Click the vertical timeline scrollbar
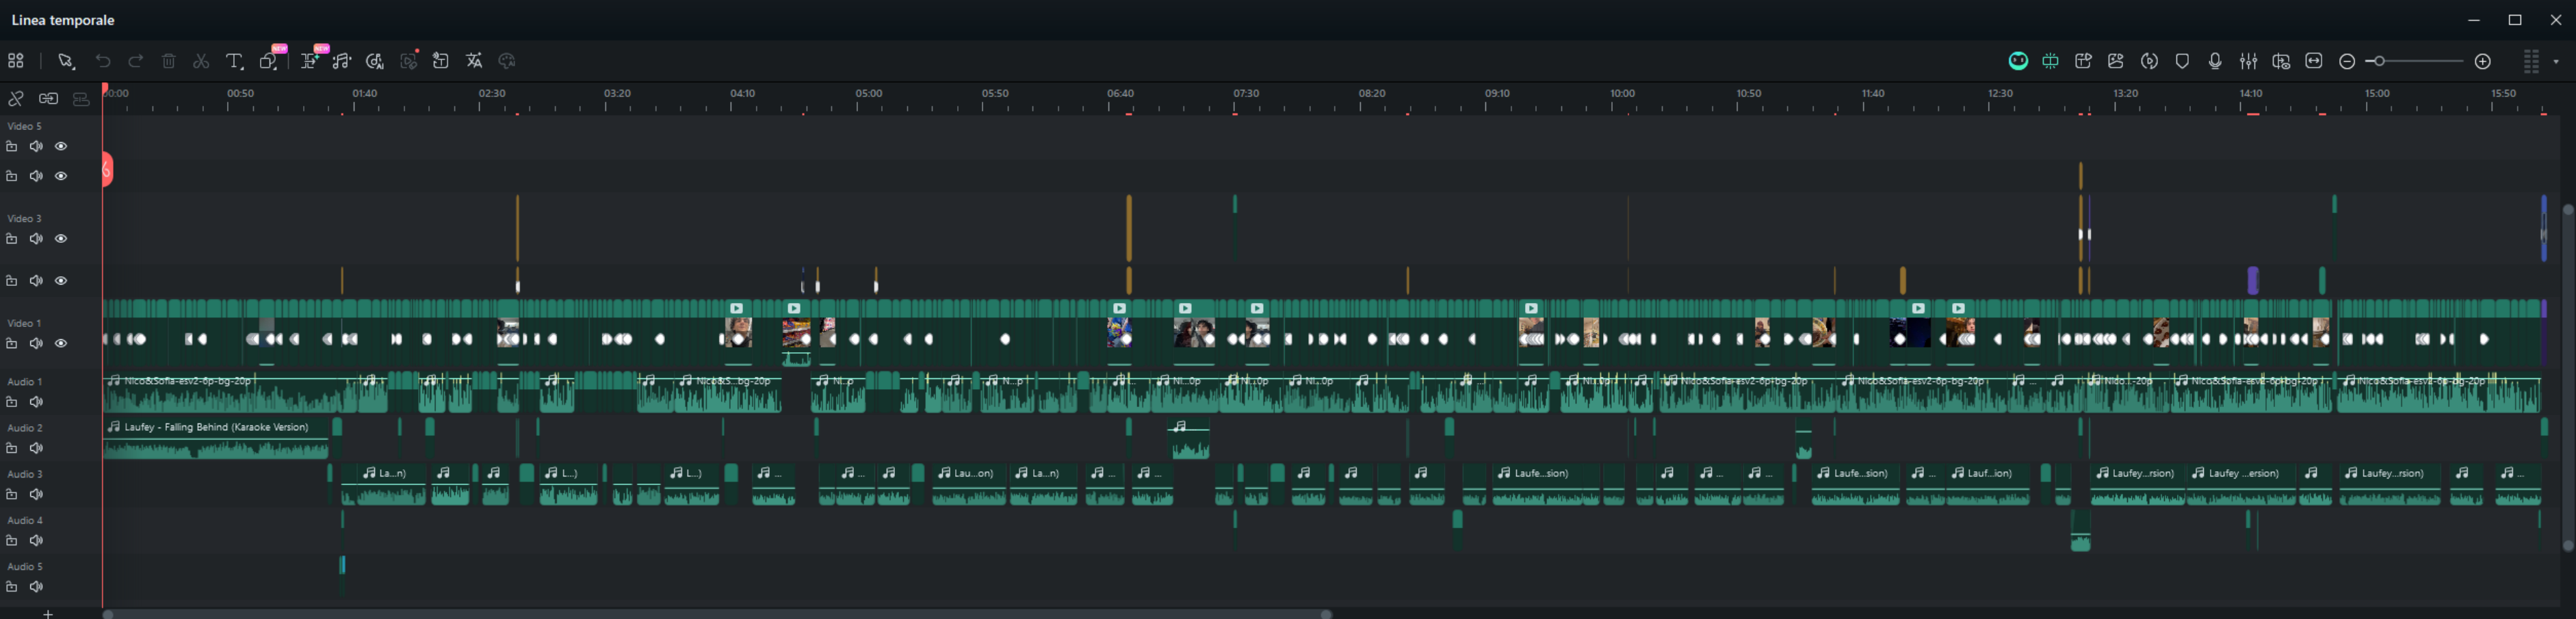The height and width of the screenshot is (619, 2576). pos(2567,378)
